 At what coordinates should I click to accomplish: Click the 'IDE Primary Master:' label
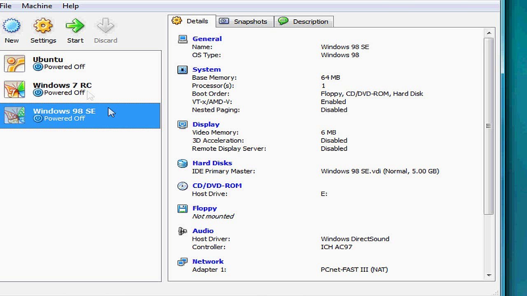224,171
